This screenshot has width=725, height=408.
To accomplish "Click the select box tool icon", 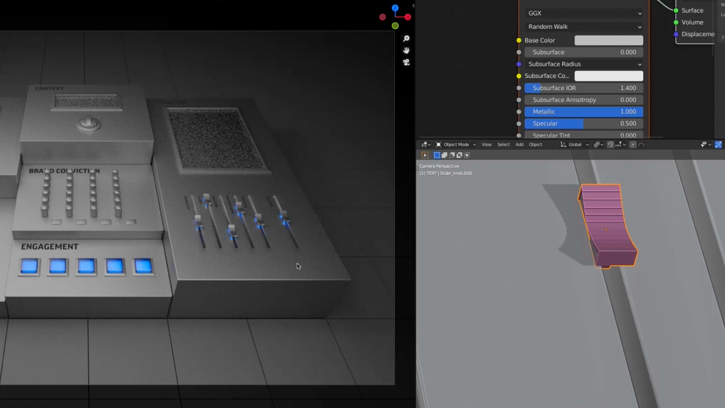I will [x=425, y=155].
